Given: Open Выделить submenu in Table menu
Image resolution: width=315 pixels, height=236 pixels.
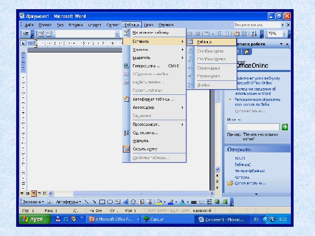Looking at the screenshot, I should [154, 58].
